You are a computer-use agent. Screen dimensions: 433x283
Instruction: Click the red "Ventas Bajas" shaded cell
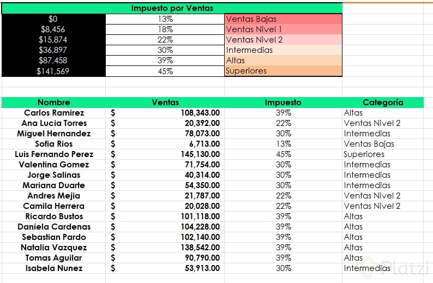pos(283,19)
